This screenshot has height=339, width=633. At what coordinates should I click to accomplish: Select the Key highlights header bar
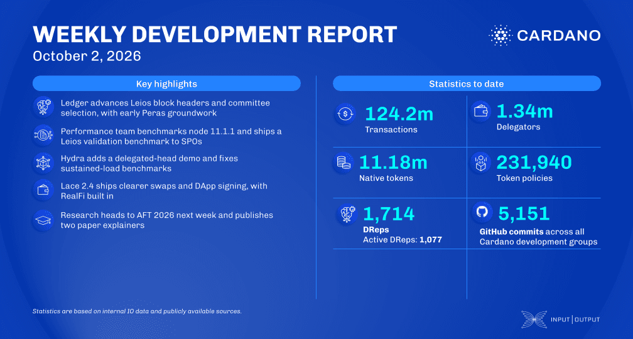pyautogui.click(x=166, y=83)
